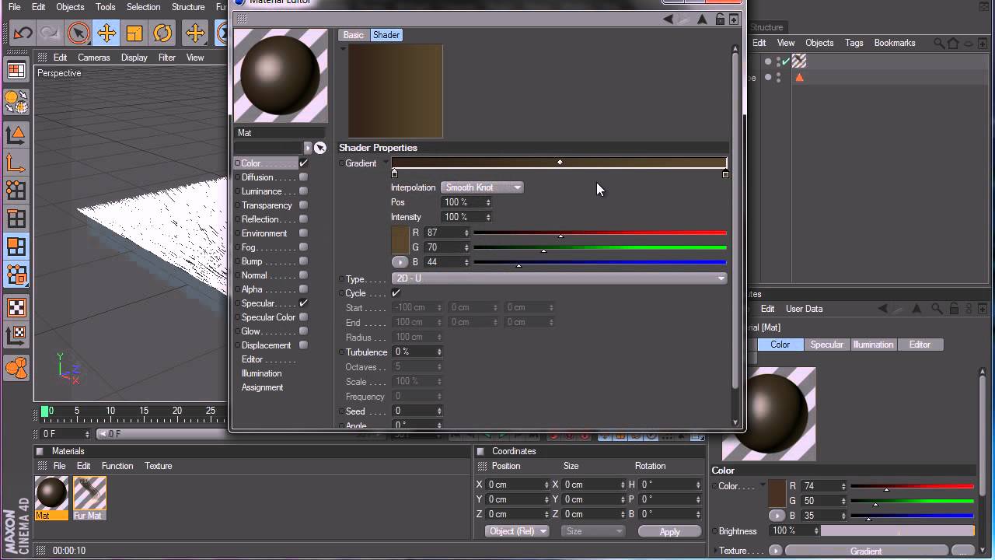Enable the Glow channel checkbox
The image size is (995, 560).
point(303,331)
